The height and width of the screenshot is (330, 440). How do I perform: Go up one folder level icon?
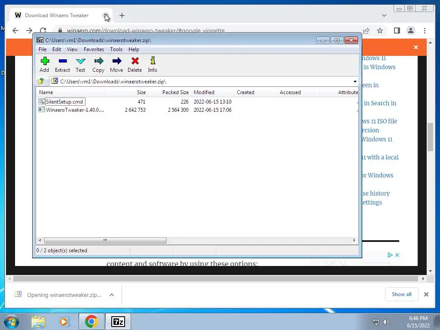(x=41, y=81)
